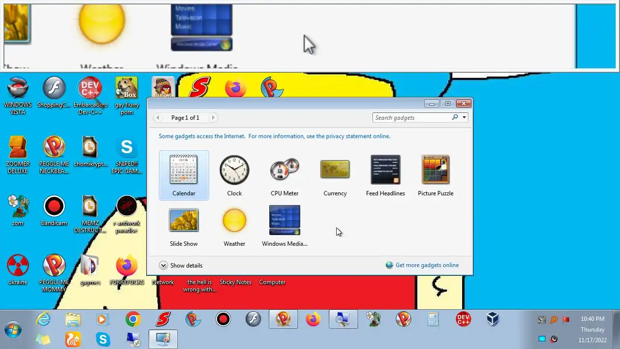The image size is (620, 349).
Task: Select the CPU Meter gadget
Action: [285, 175]
